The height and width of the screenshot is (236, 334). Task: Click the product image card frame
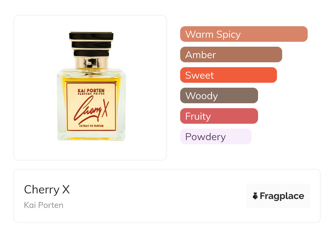(90, 88)
